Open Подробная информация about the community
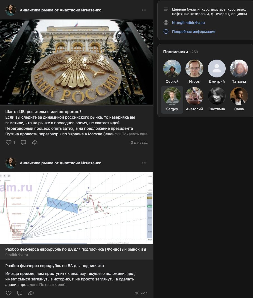This screenshot has height=298, width=253. click(x=194, y=31)
